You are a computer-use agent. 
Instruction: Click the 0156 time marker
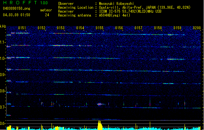tap(119, 28)
